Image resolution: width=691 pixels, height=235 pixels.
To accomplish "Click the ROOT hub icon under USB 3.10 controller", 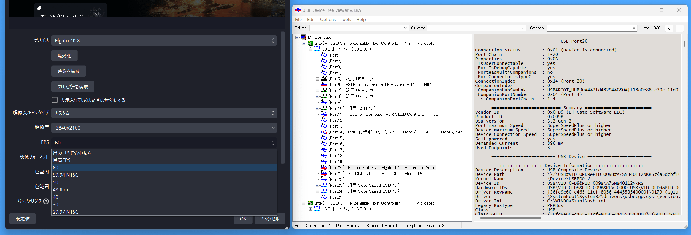I will coord(317,209).
